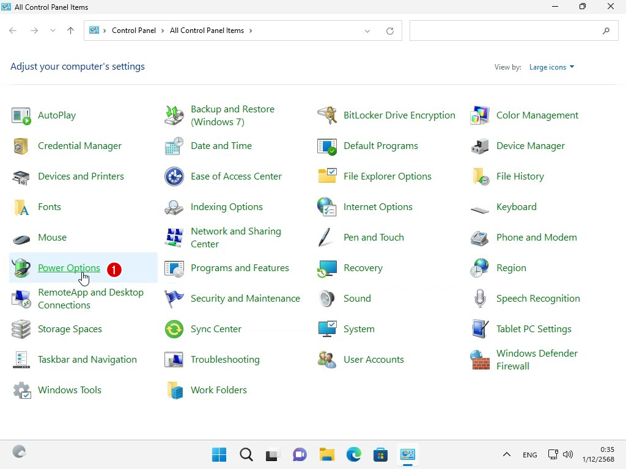Click the Sound speaker icon

327,299
